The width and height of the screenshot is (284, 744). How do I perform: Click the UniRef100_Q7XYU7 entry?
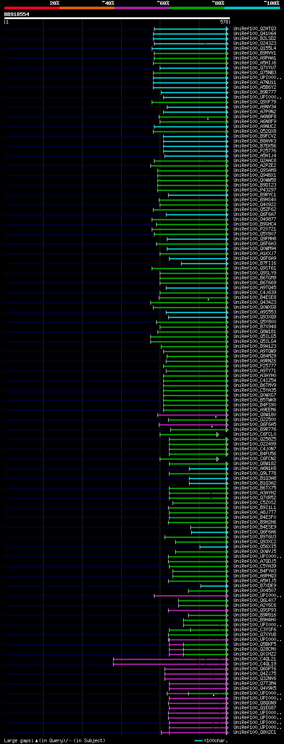point(255,68)
